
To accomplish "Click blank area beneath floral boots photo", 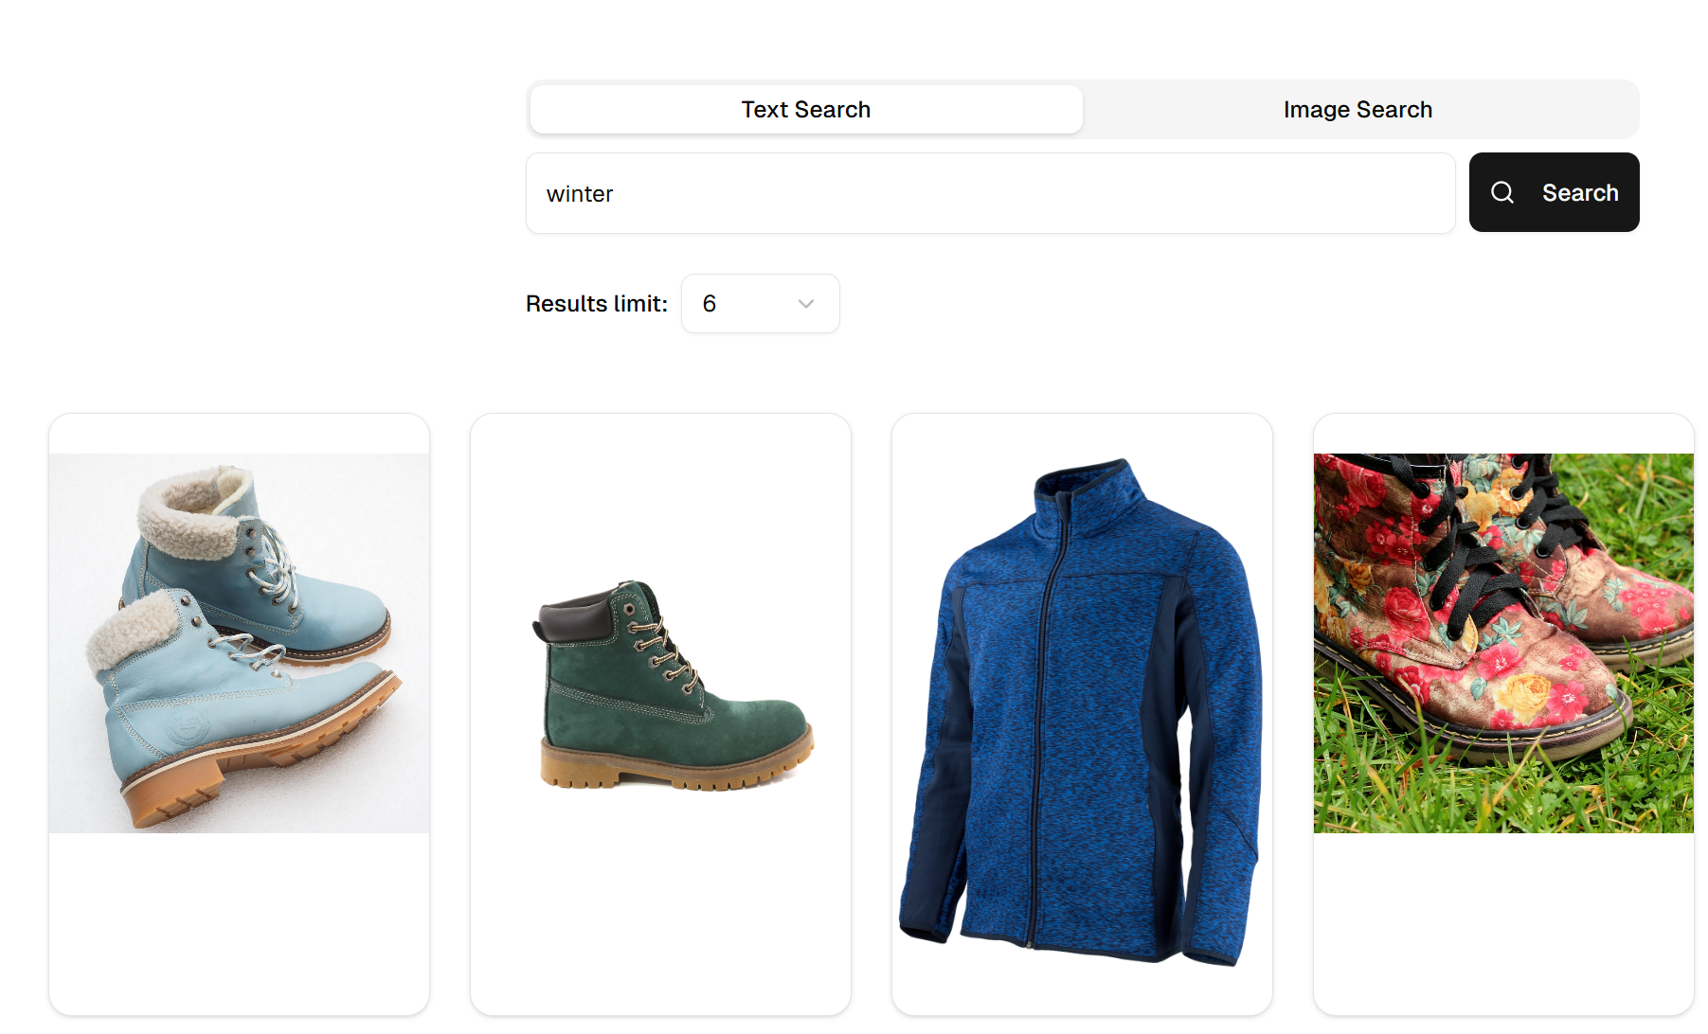I will tap(1503, 923).
